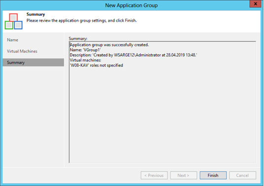This screenshot has width=264, height=186.
Task: Click the "Please review the application group settings" text
Action: (x=81, y=21)
